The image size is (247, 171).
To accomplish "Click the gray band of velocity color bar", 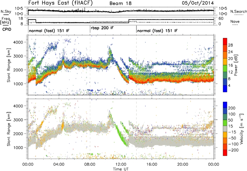I will pos(225,129).
